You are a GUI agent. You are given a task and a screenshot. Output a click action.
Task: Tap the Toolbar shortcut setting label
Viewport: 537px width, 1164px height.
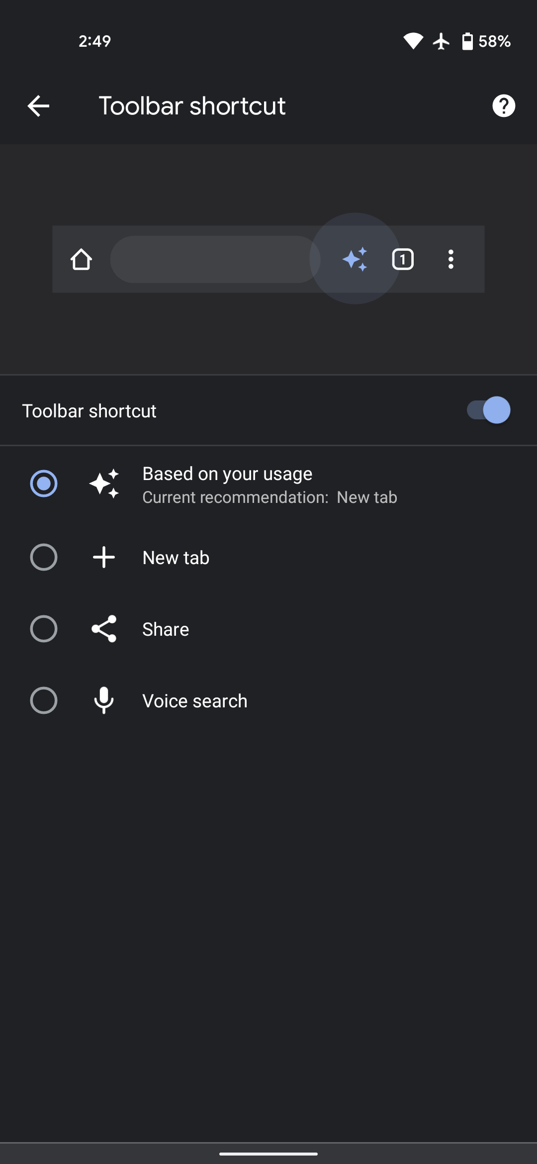click(x=89, y=411)
